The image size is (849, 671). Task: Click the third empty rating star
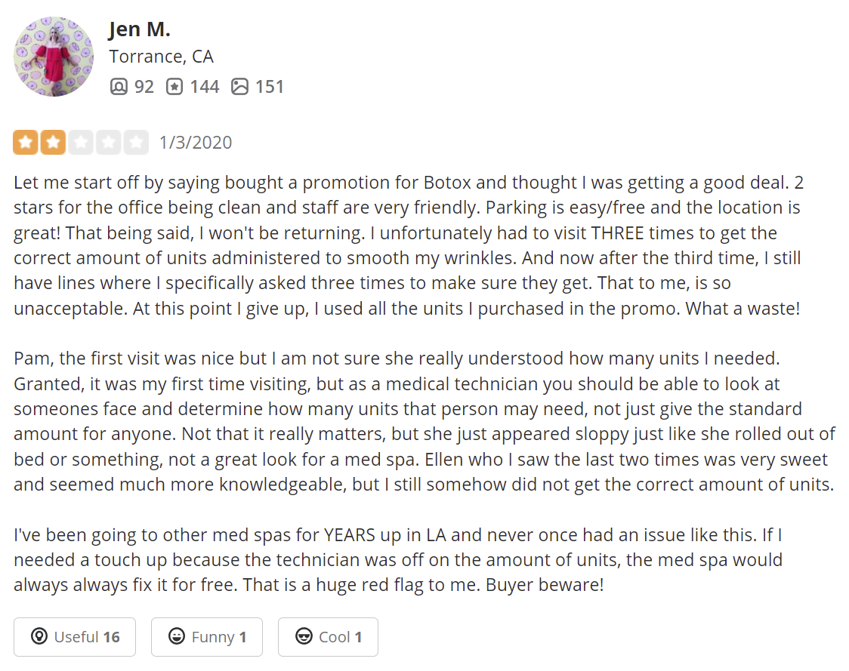coord(81,143)
